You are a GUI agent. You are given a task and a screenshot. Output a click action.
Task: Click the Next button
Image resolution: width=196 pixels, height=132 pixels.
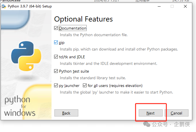pyautogui.click(x=151, y=113)
